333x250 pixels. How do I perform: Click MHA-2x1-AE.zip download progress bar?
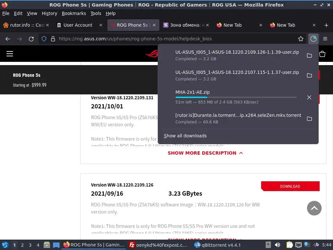[x=236, y=97]
